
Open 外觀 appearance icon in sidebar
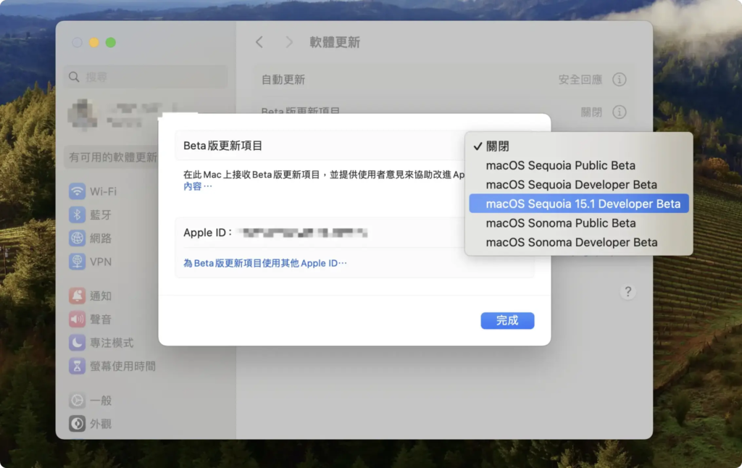coord(77,424)
